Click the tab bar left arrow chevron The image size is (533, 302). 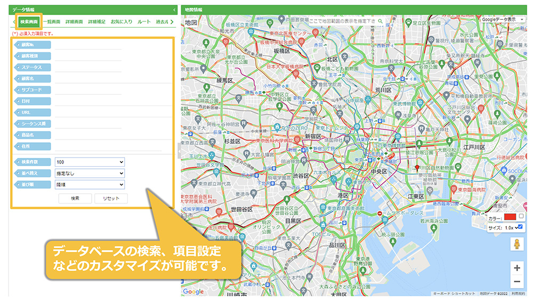[14, 22]
